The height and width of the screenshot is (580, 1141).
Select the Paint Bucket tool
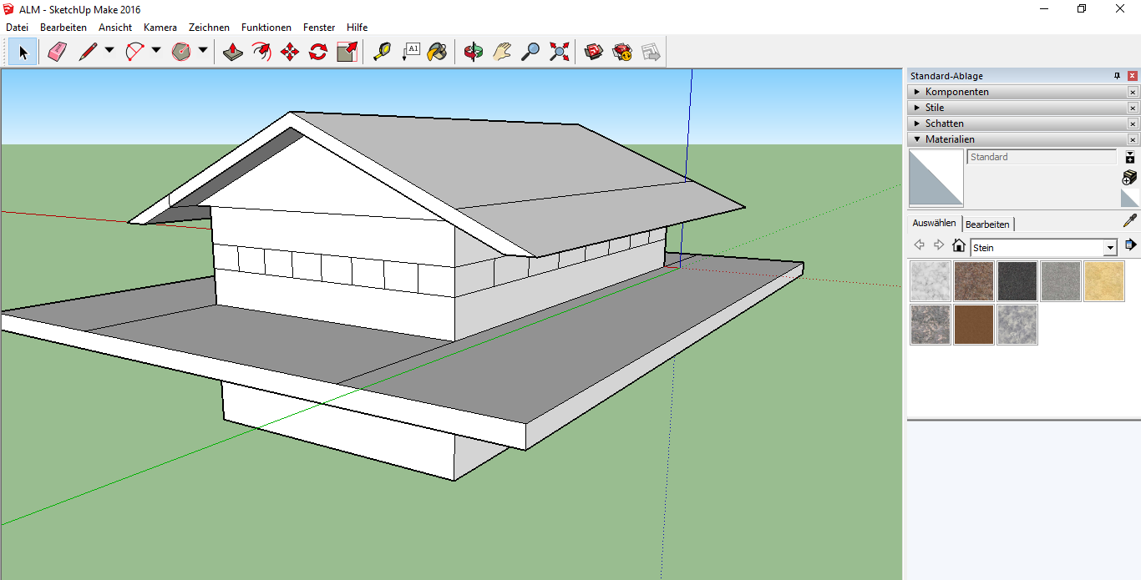(x=437, y=53)
